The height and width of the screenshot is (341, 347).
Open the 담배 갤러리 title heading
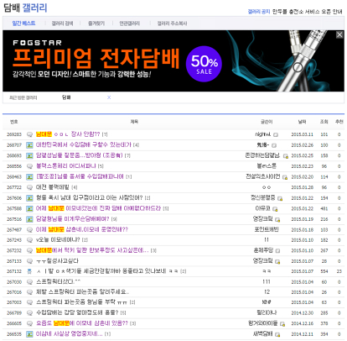(25, 8)
